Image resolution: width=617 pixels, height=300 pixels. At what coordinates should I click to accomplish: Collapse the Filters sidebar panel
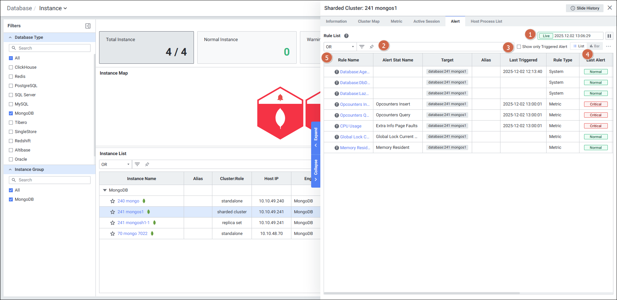88,26
